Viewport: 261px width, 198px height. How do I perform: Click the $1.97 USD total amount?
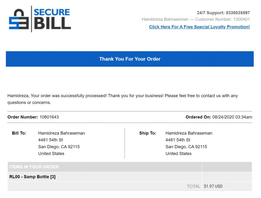pyautogui.click(x=213, y=186)
